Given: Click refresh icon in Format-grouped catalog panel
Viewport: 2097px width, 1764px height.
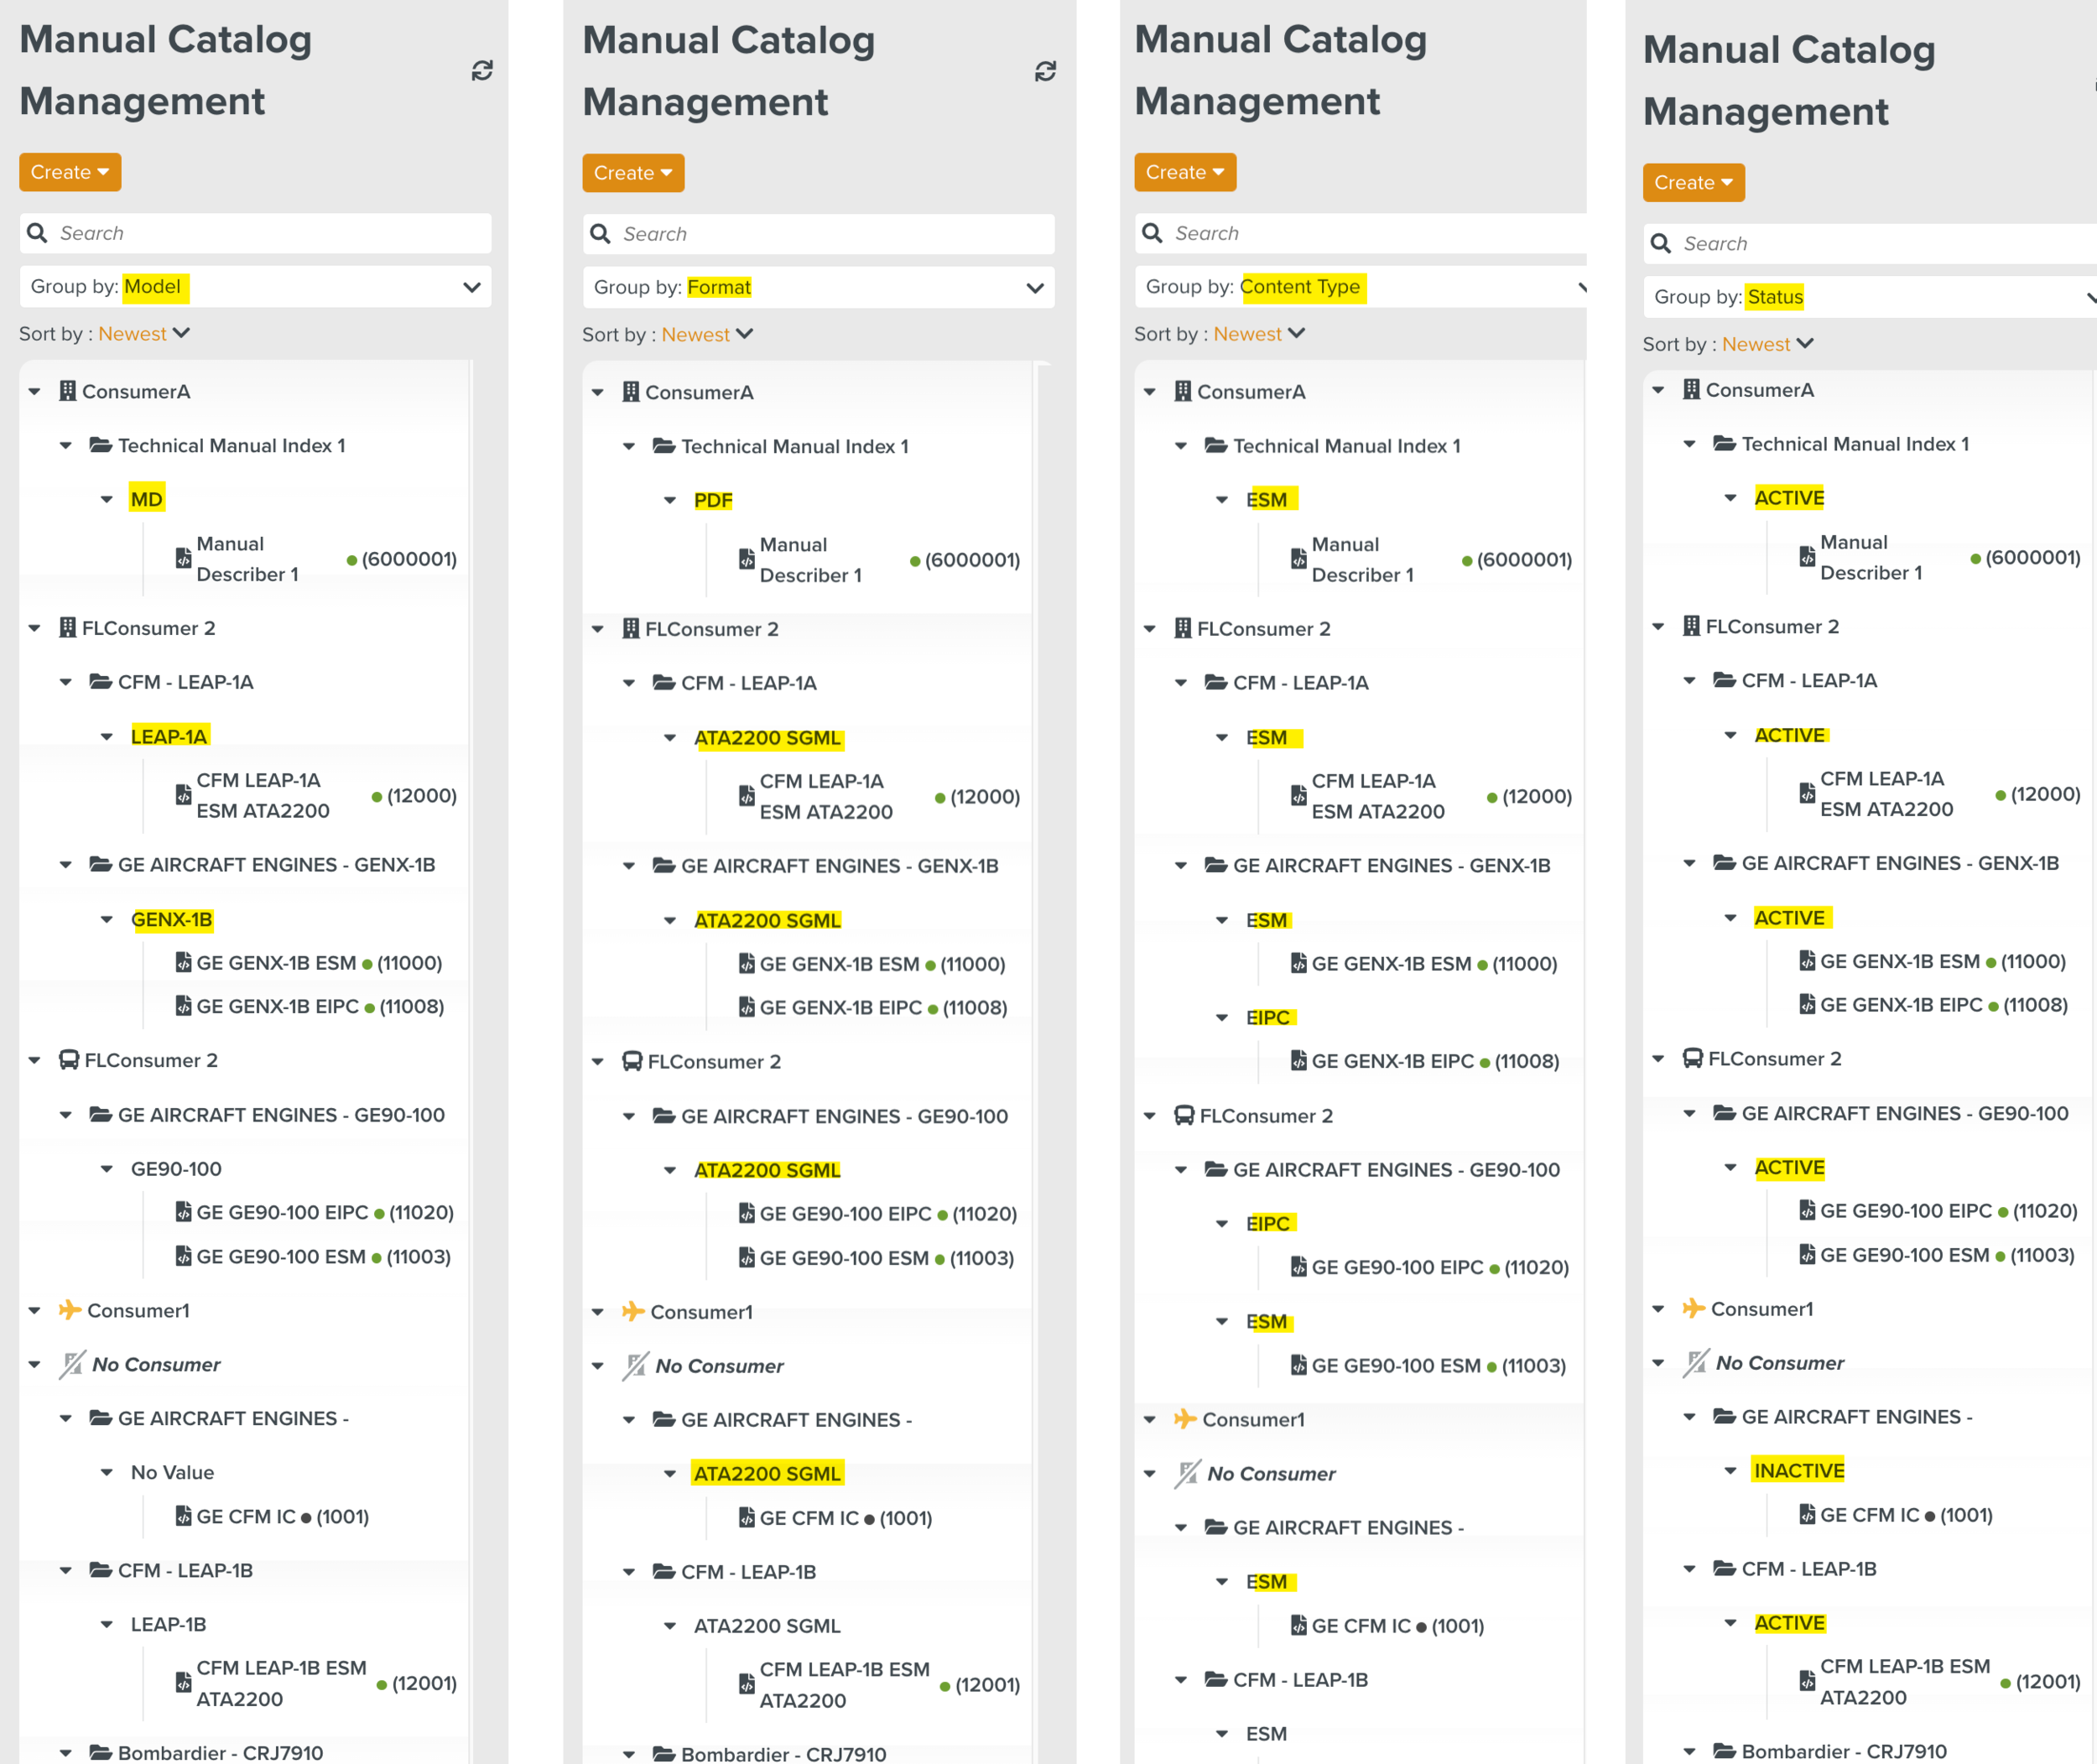Looking at the screenshot, I should click(x=1045, y=71).
